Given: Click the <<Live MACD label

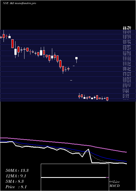Looking at the screenshot, I should (x=115, y=184).
